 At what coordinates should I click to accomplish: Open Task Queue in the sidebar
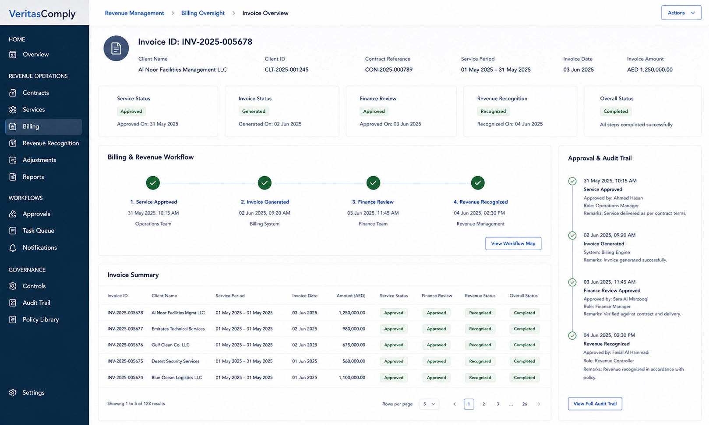pyautogui.click(x=44, y=230)
